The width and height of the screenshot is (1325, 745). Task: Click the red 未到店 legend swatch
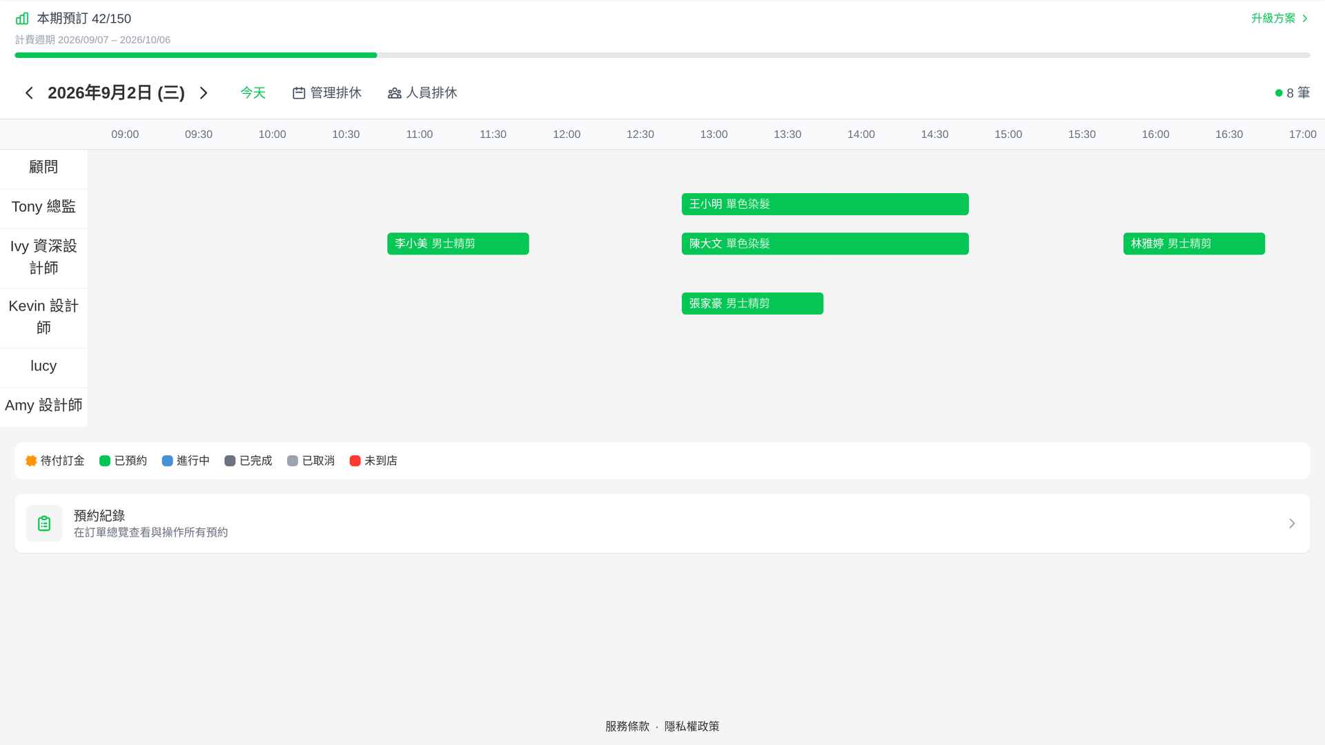pyautogui.click(x=355, y=461)
